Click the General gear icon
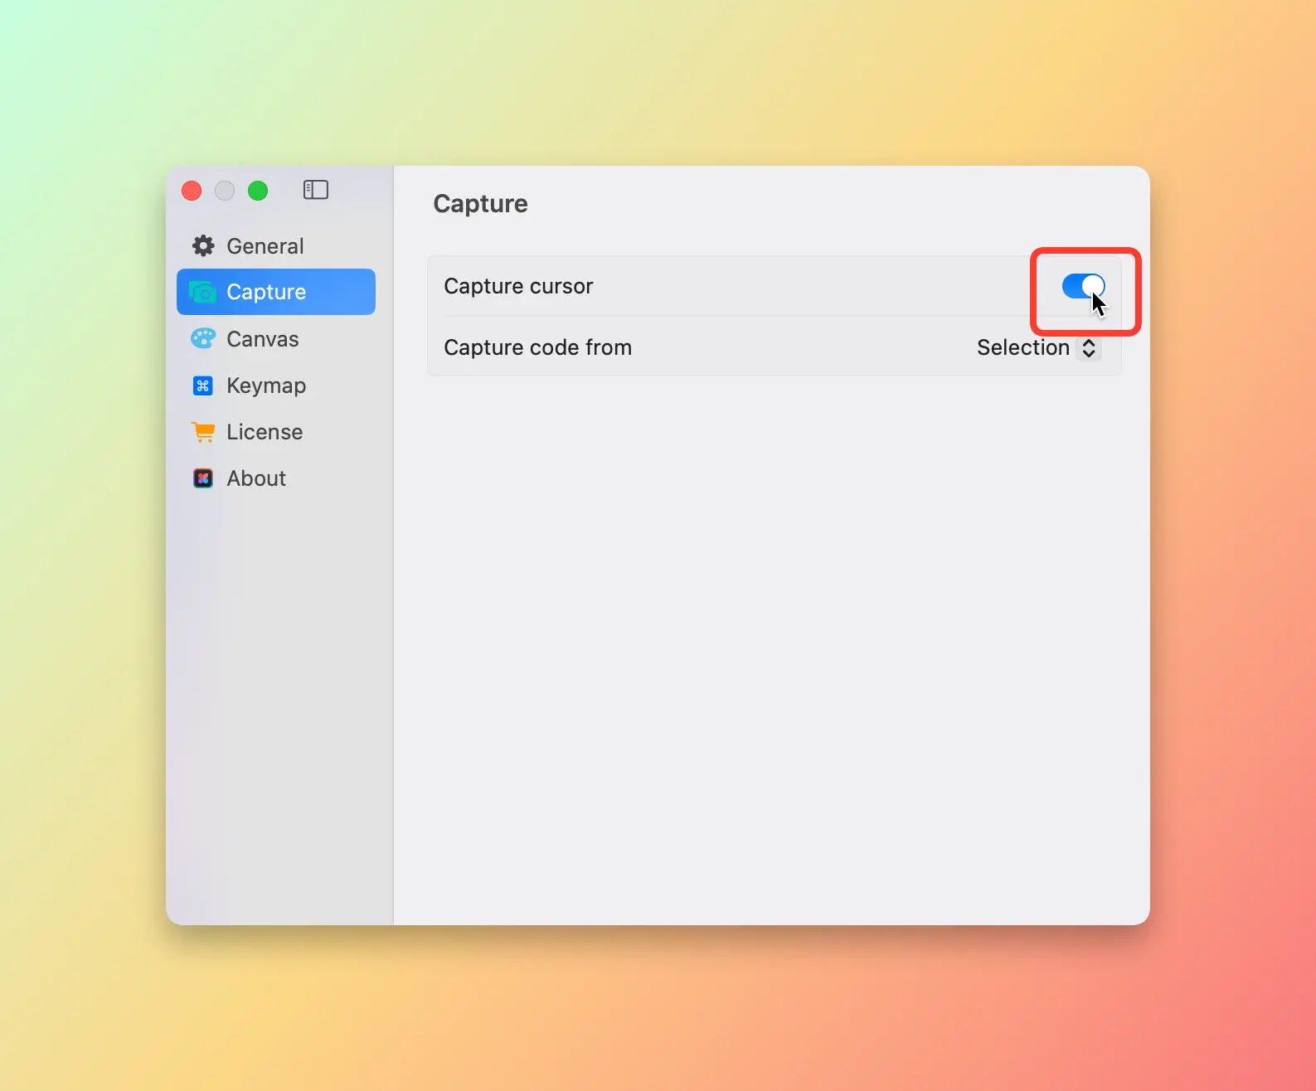 [203, 246]
